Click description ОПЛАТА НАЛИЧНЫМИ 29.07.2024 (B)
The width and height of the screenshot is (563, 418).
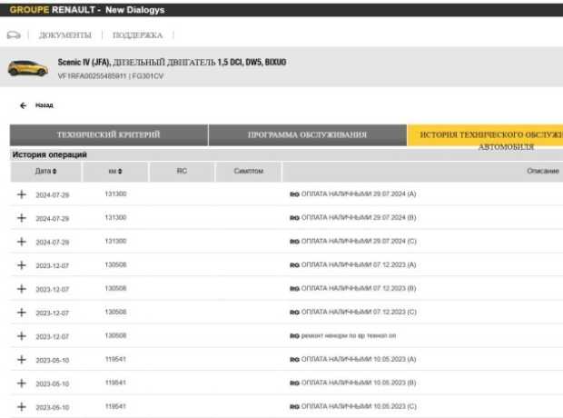coord(359,218)
